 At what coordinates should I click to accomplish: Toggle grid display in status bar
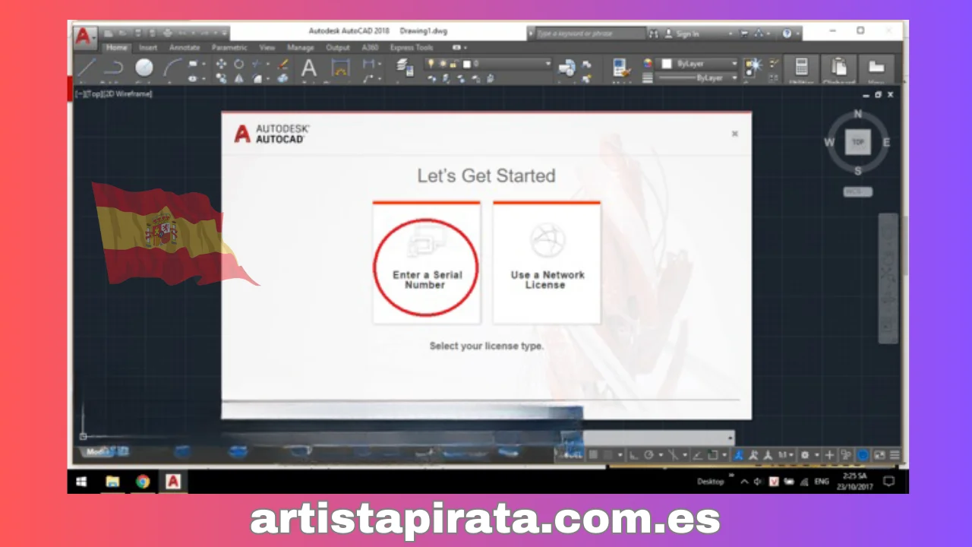coord(595,455)
